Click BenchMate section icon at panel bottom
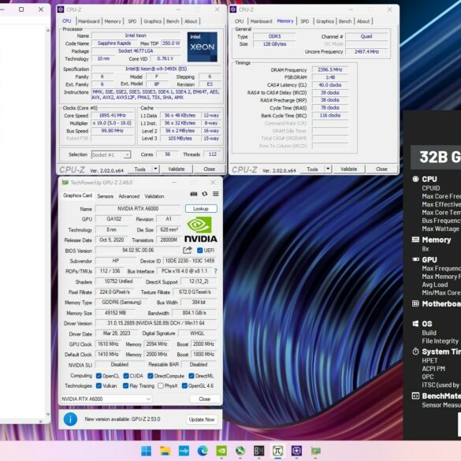The width and height of the screenshot is (461, 461). coord(415,396)
